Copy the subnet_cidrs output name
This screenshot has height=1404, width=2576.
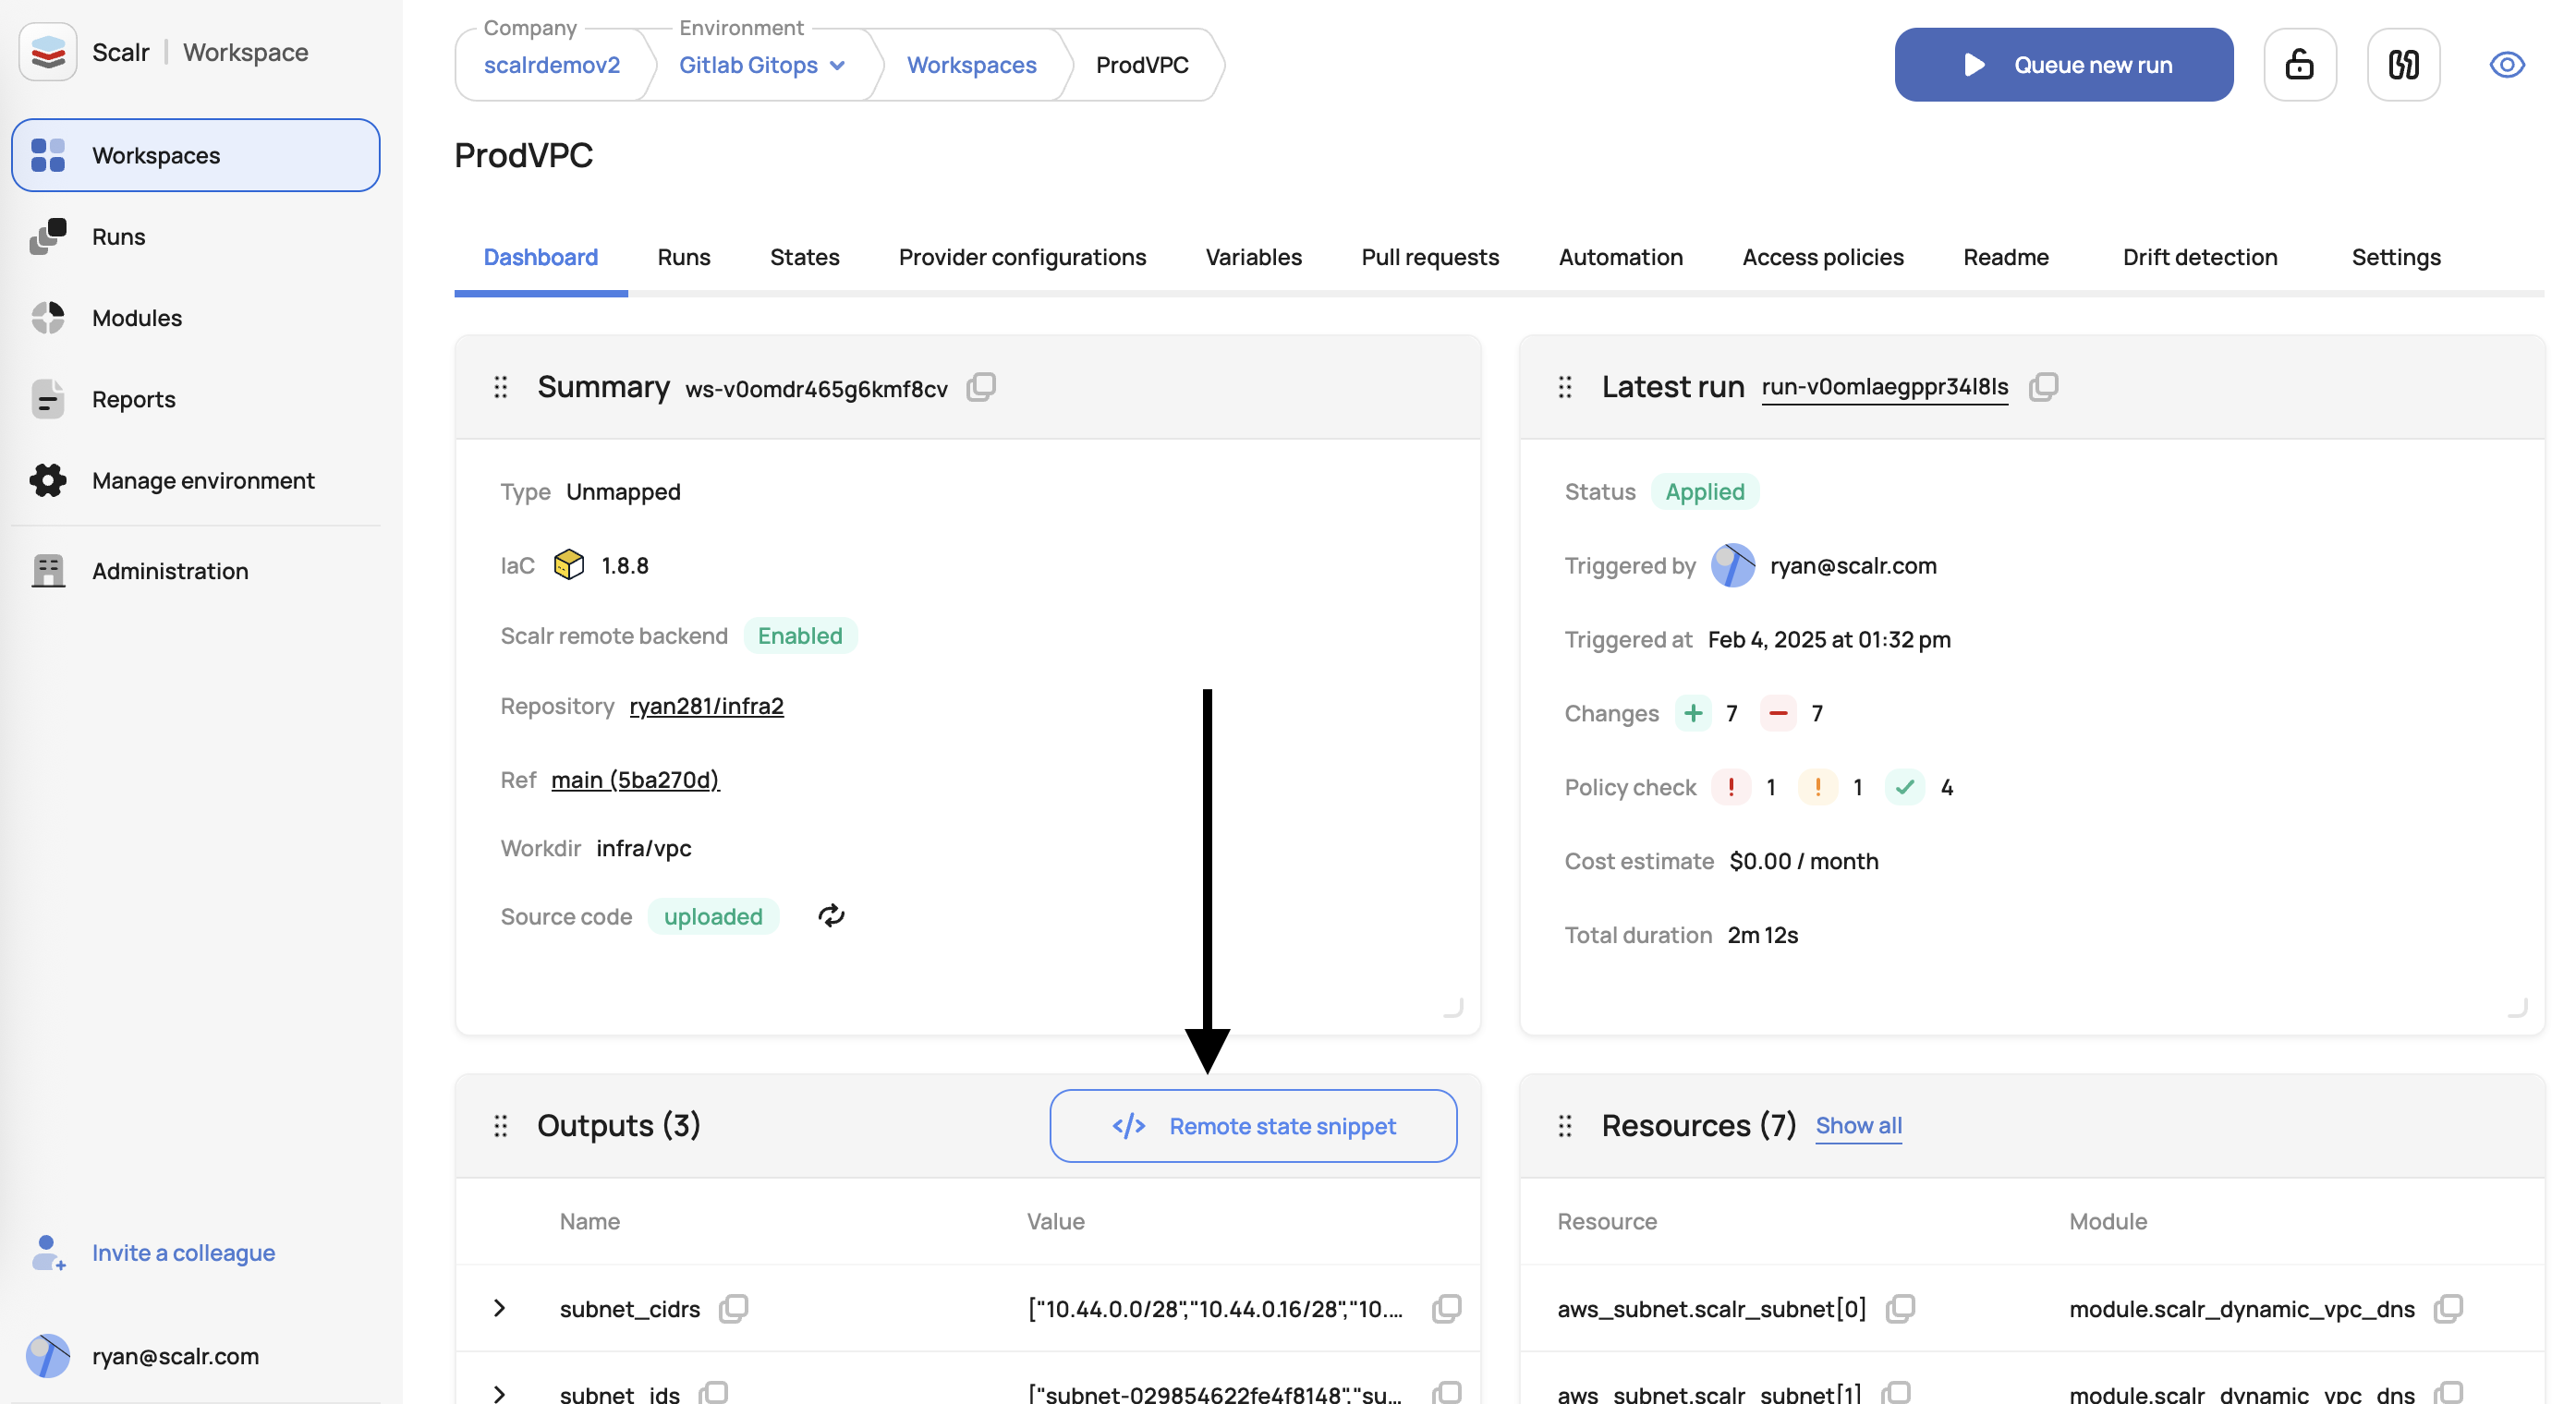(733, 1308)
